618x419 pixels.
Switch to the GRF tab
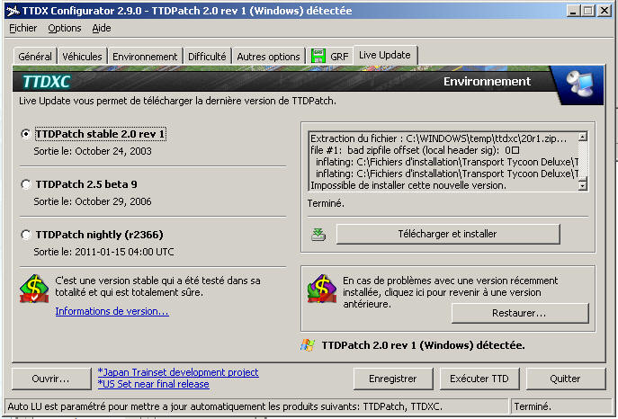click(330, 57)
